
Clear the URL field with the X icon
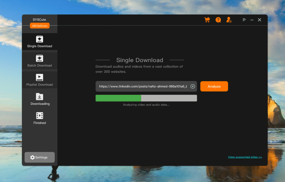click(193, 86)
